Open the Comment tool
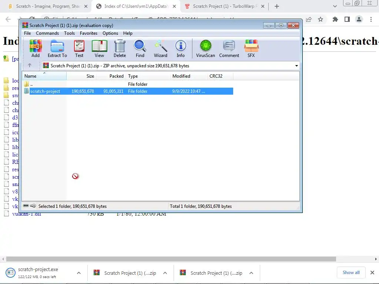 [x=229, y=48]
